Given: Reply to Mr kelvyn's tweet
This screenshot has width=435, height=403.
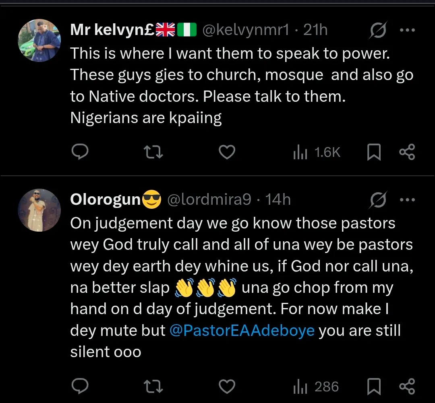Looking at the screenshot, I should coord(80,152).
